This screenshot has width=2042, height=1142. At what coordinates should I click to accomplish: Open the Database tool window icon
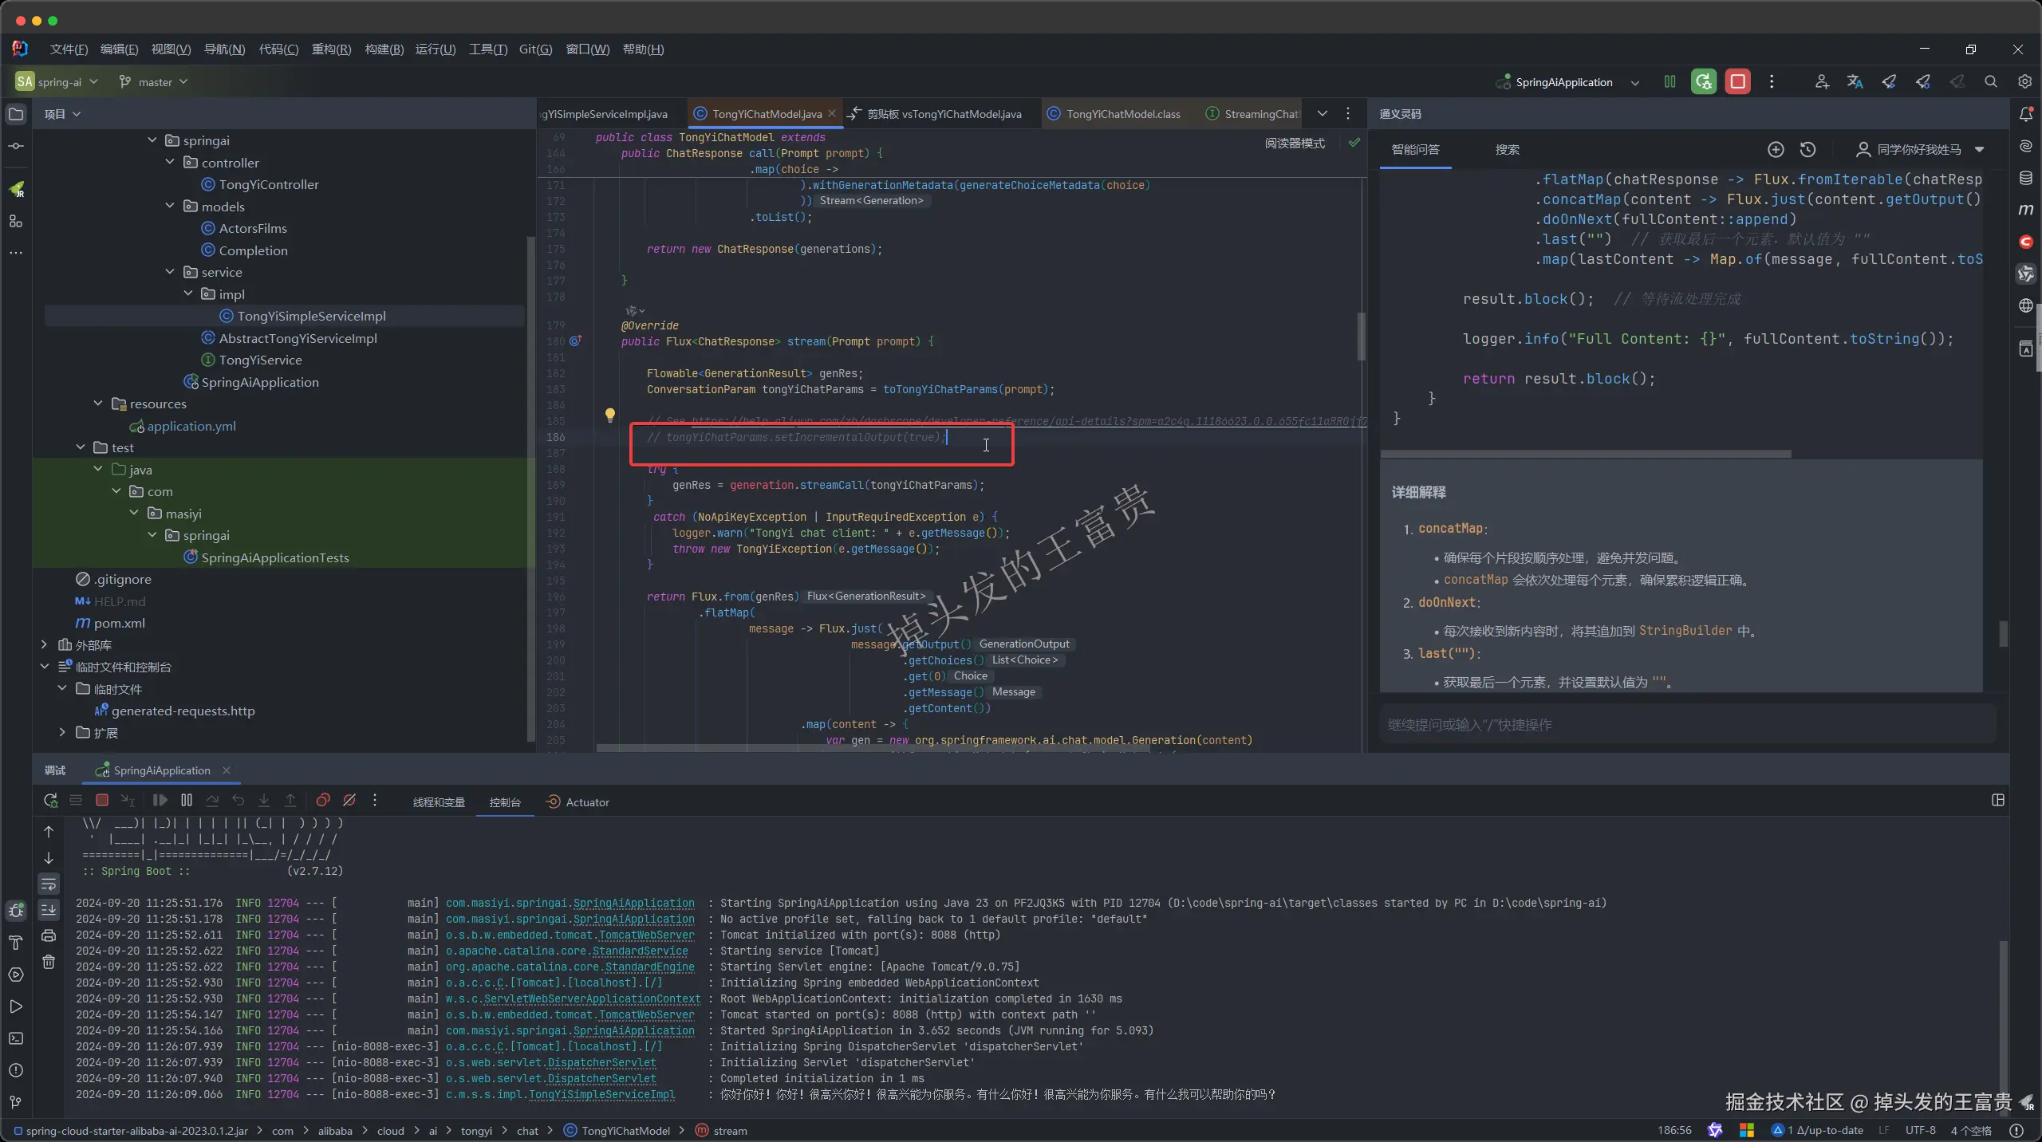point(2025,178)
